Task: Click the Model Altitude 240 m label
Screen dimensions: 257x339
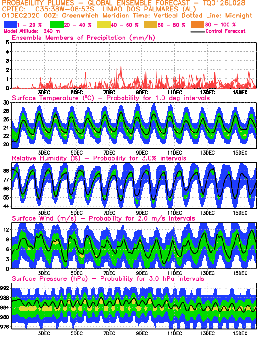Action: tap(32, 31)
